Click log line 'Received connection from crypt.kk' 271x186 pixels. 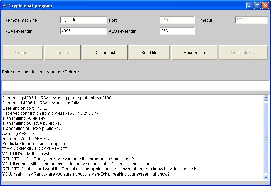pos(50,113)
